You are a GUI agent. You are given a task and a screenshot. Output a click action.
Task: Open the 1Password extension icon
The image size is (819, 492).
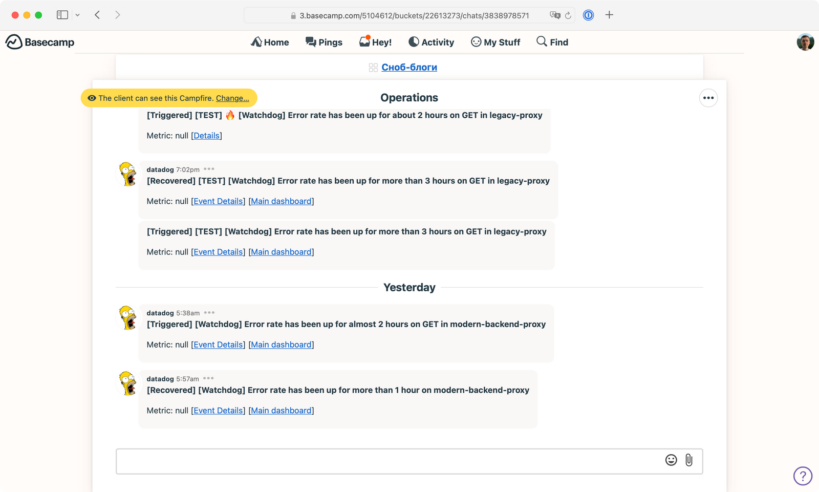pos(589,15)
